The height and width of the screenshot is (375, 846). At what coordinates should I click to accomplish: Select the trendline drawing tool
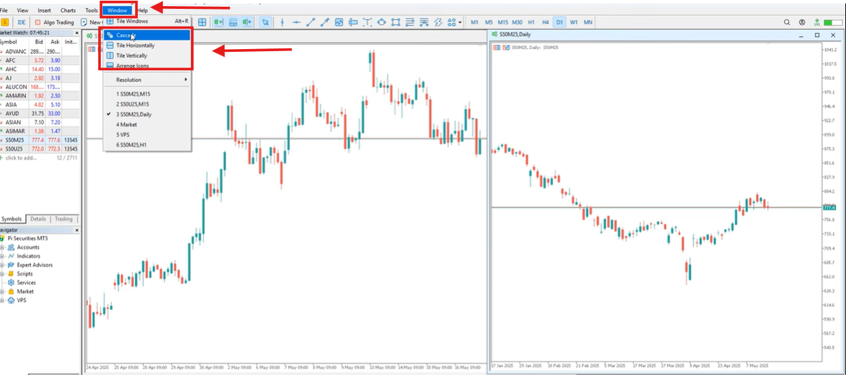[x=311, y=22]
